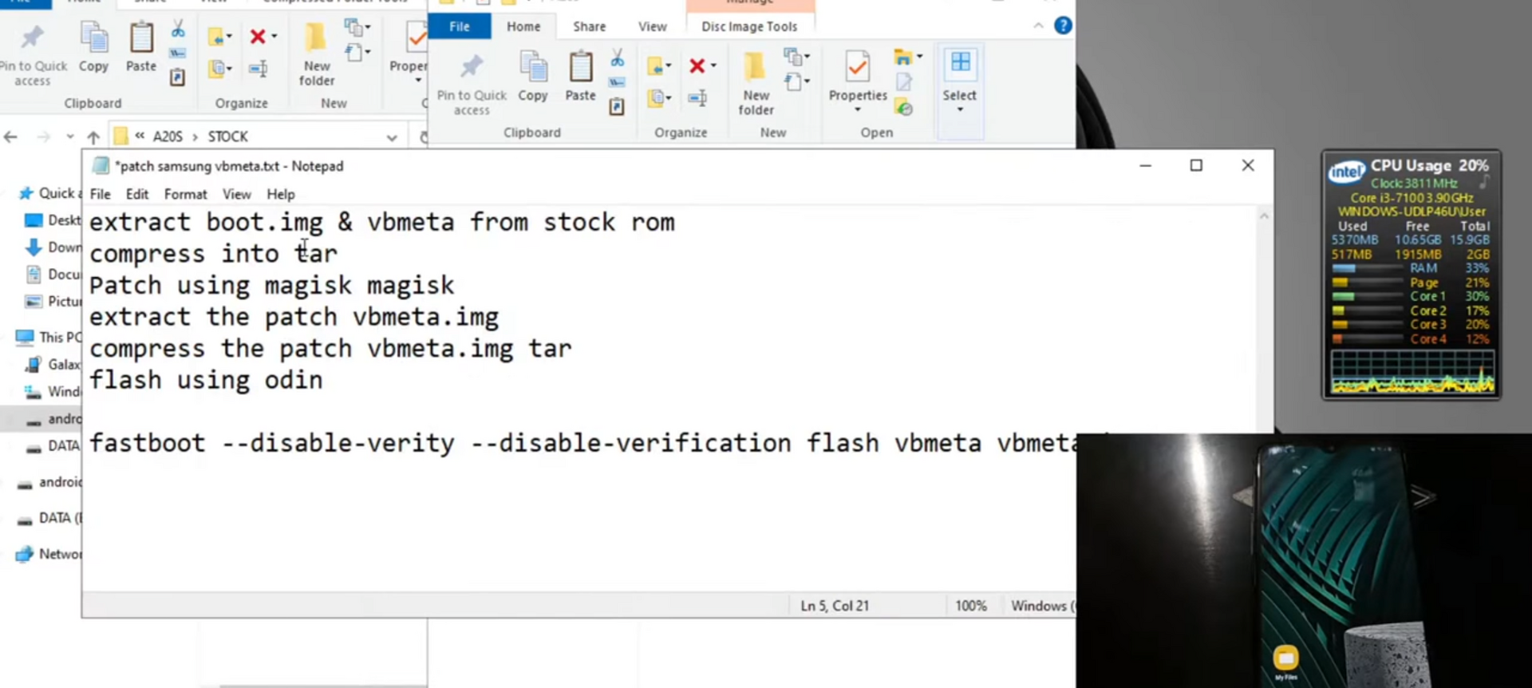1532x688 pixels.
Task: Open Explorer help via blue question mark
Action: [1063, 26]
